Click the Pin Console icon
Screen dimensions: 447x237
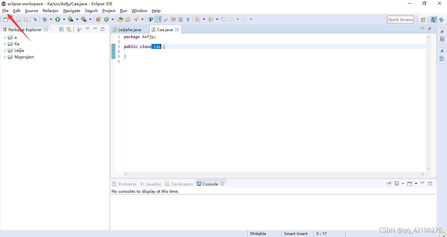(x=389, y=184)
